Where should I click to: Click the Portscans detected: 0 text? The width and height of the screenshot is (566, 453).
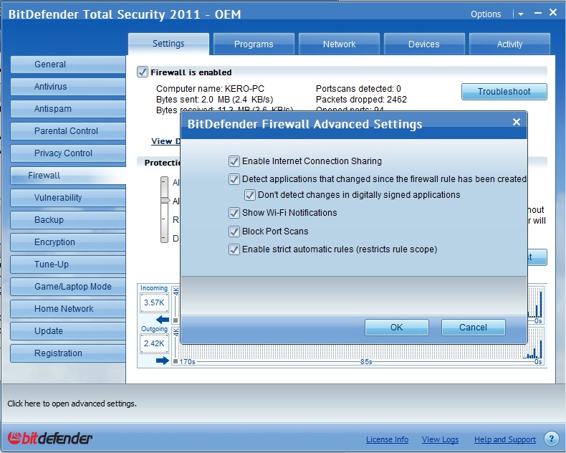point(358,89)
